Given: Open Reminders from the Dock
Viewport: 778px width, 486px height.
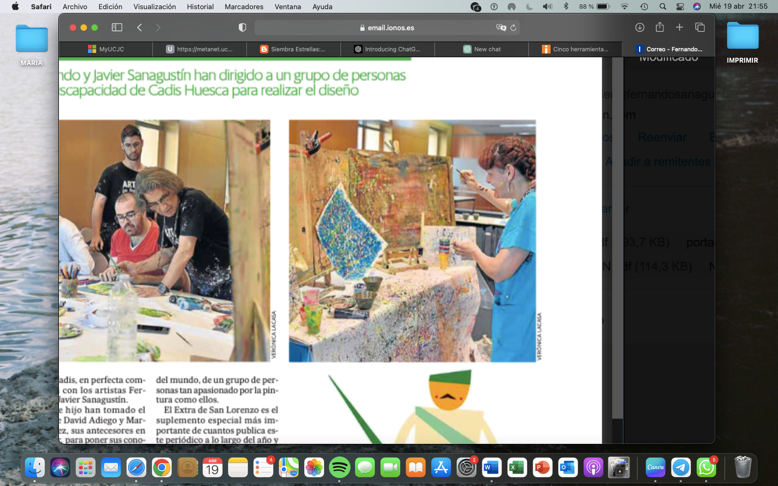Looking at the screenshot, I should coord(263,468).
